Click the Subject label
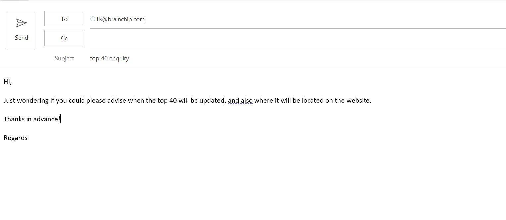The height and width of the screenshot is (220, 506). point(64,58)
